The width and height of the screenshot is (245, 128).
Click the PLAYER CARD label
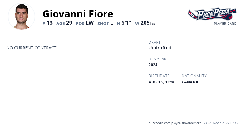[x=225, y=24]
